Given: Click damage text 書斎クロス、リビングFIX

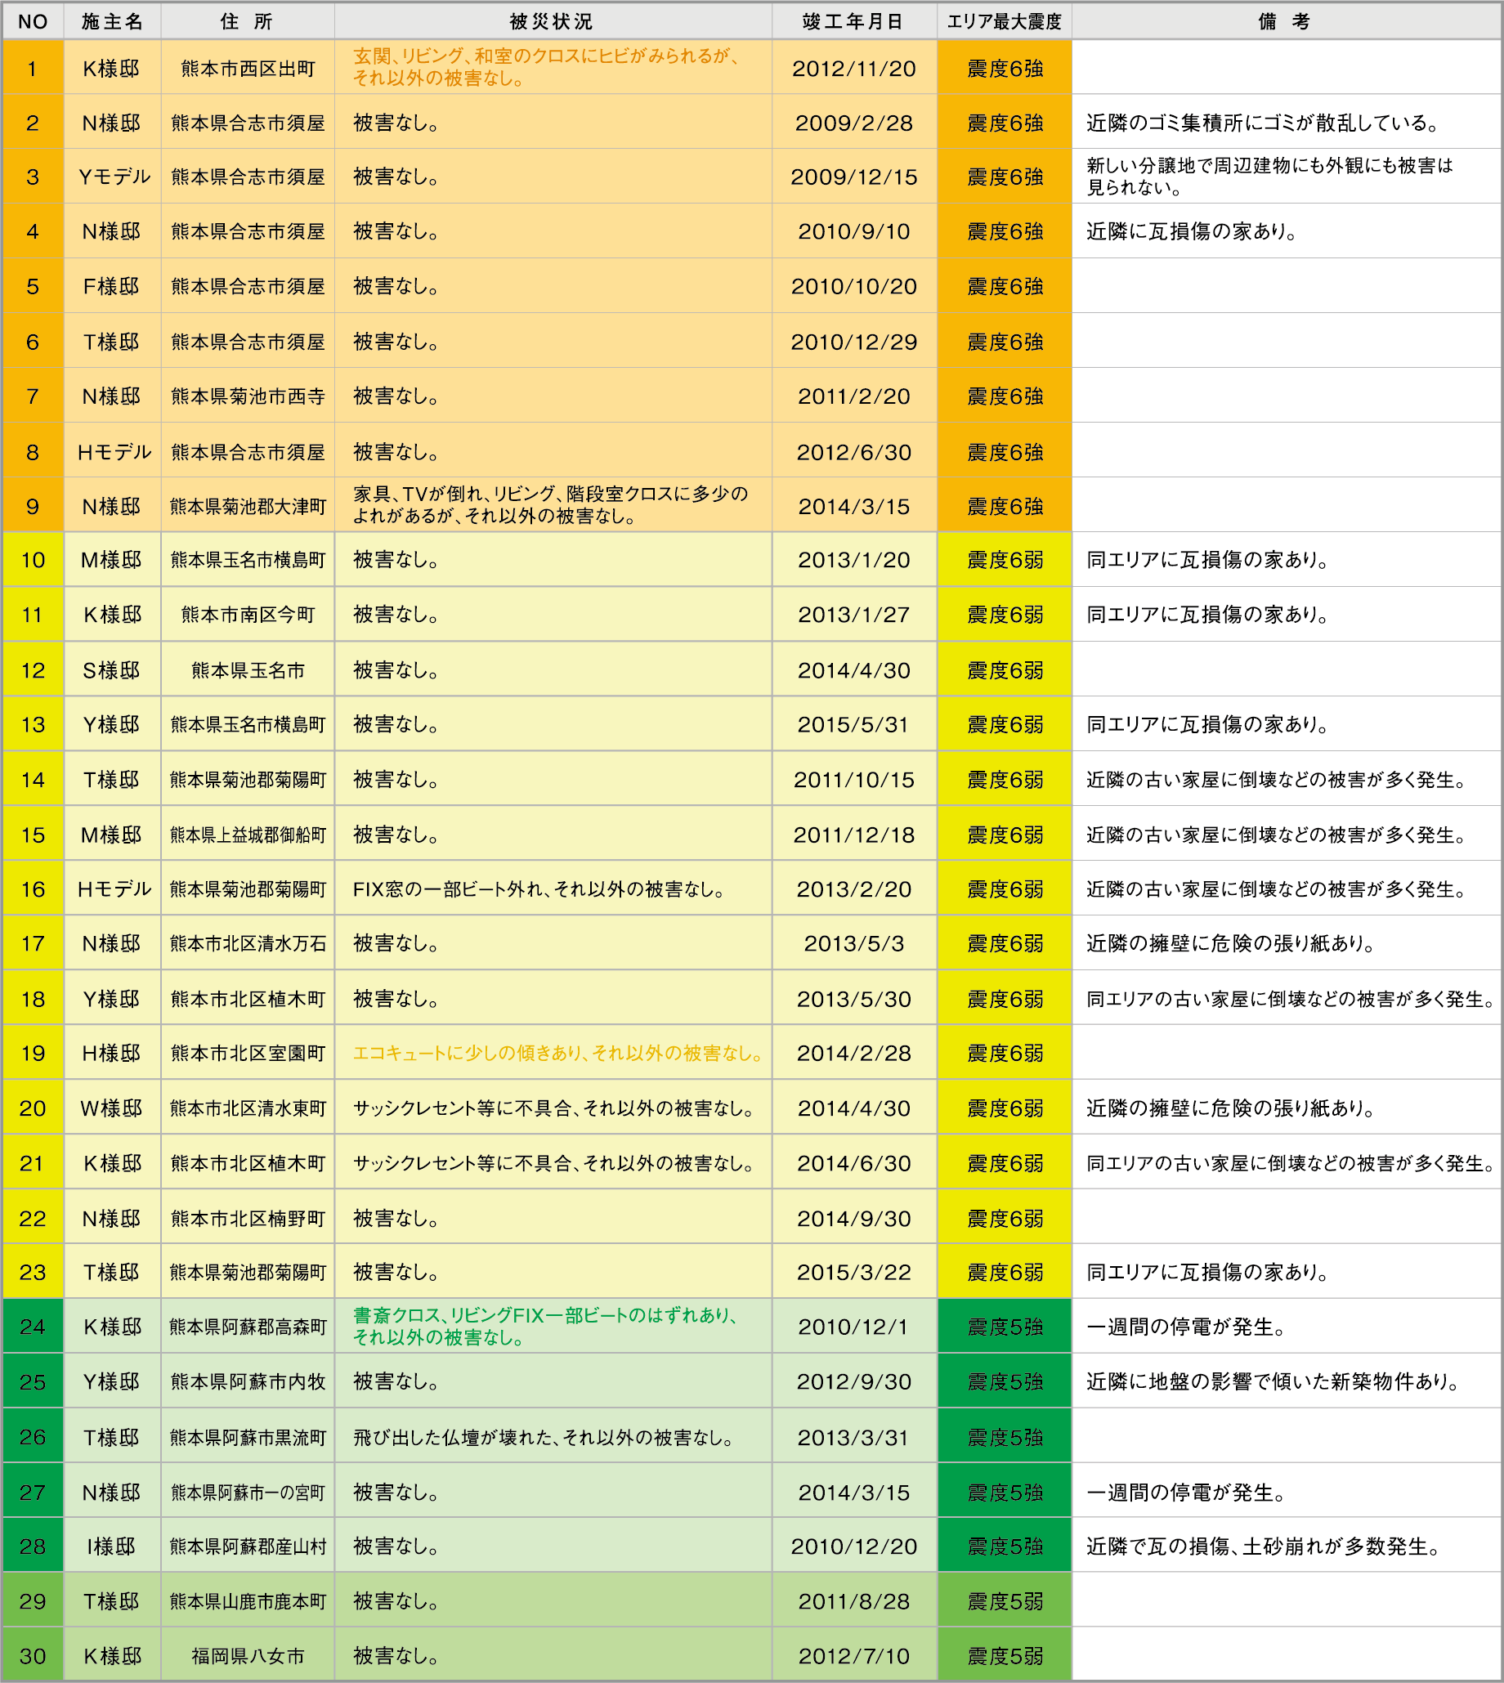Looking at the screenshot, I should pos(545,1326).
